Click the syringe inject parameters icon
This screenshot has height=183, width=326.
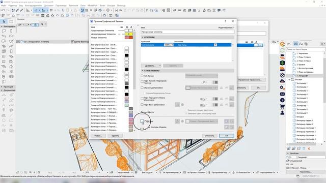click(x=21, y=10)
